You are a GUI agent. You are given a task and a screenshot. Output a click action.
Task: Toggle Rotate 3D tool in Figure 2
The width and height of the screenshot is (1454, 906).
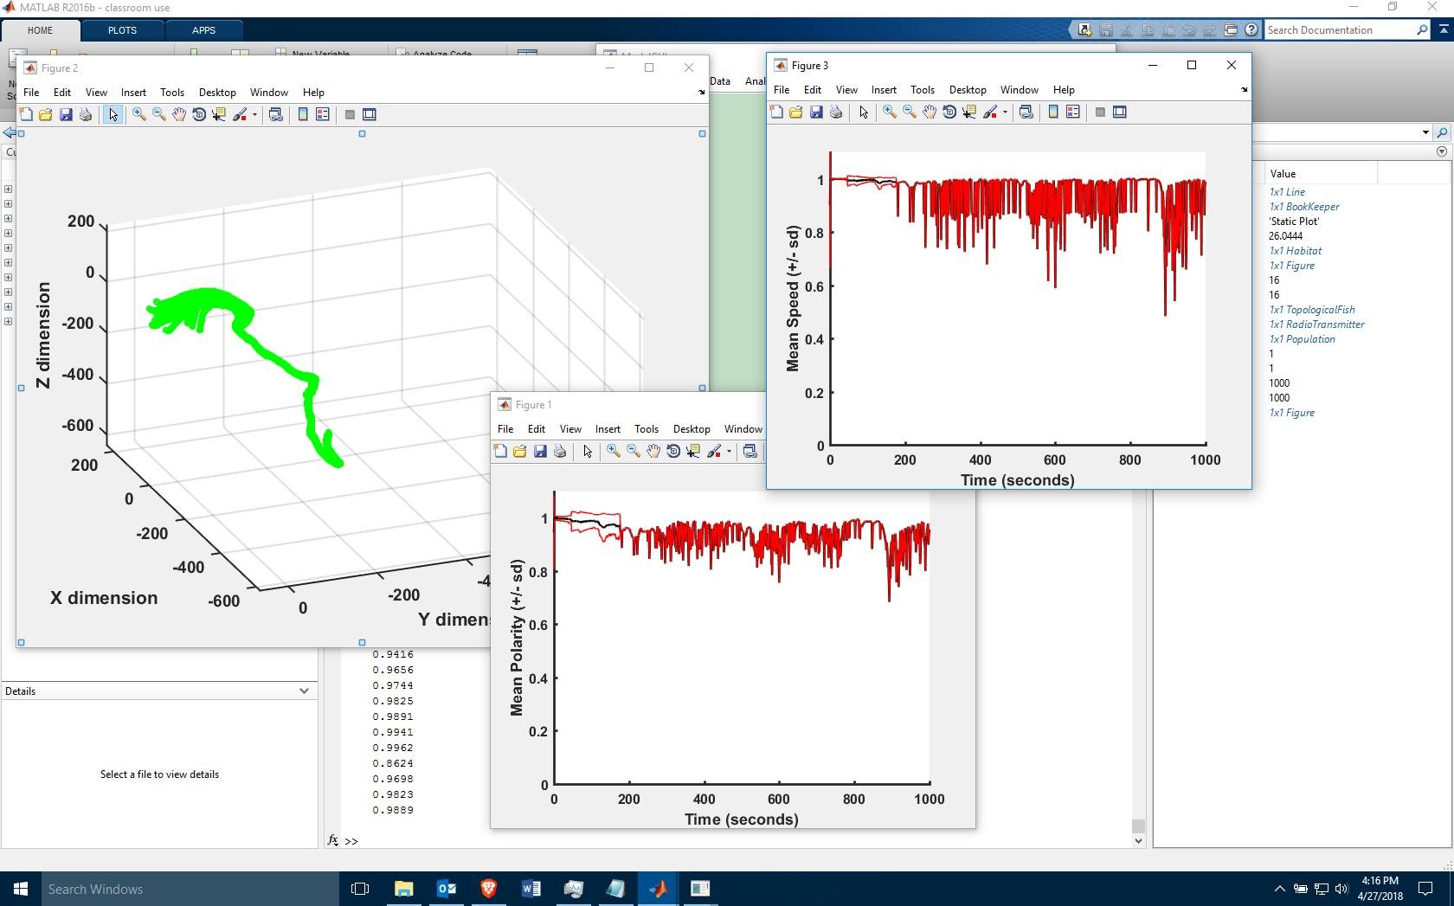[198, 114]
